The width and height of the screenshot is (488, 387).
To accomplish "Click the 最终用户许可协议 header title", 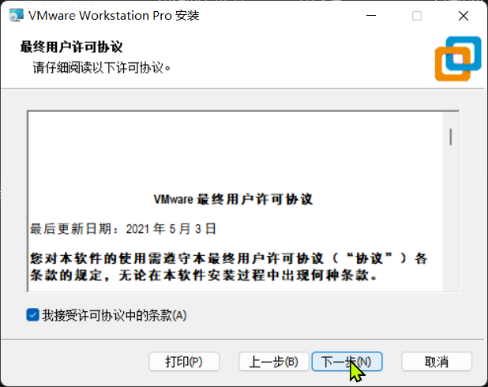I will coord(71,47).
